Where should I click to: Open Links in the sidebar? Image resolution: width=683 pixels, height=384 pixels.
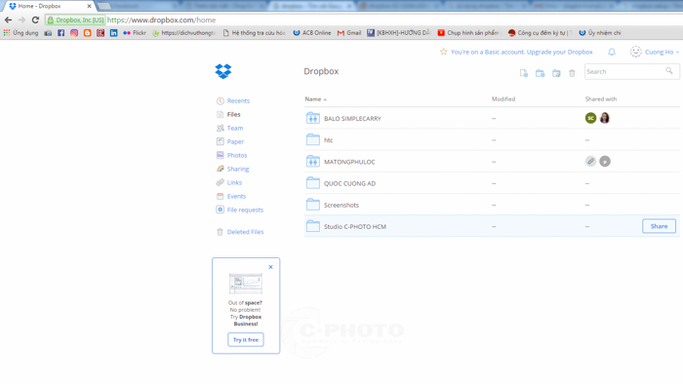(x=234, y=182)
